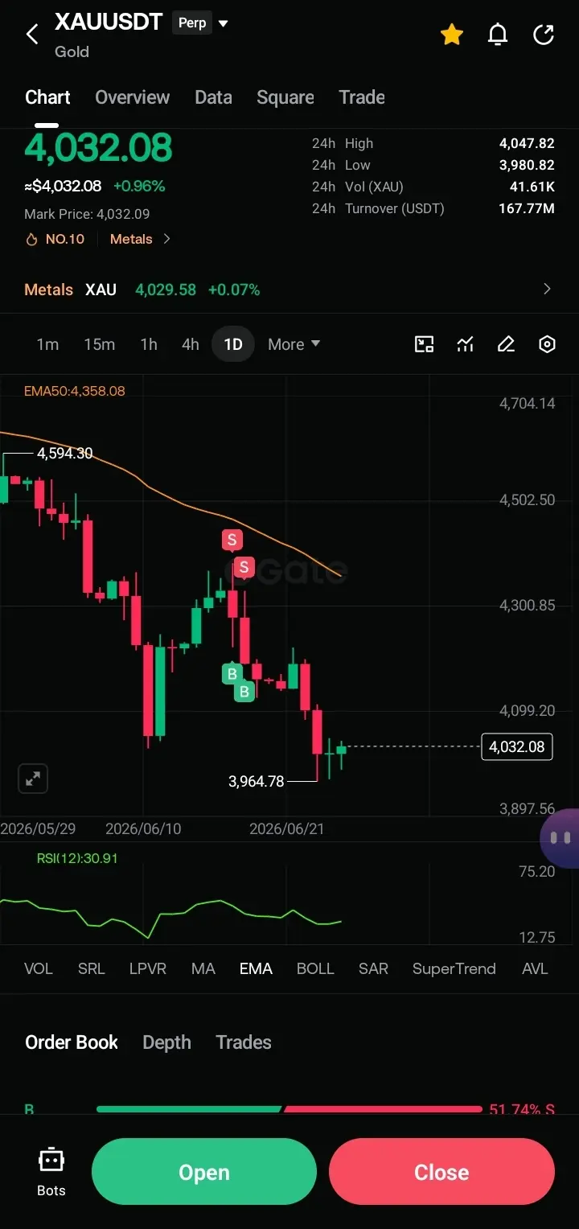Toggle the LPVR indicator
Image resolution: width=579 pixels, height=1229 pixels.
[x=148, y=968]
